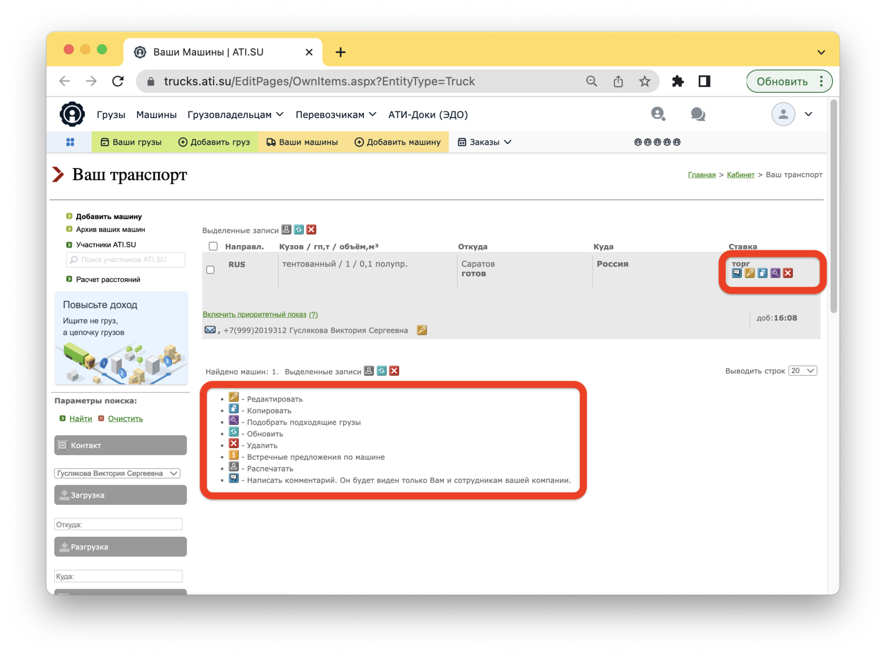Click refresh icon above the table
Image resolution: width=886 pixels, height=656 pixels.
tap(299, 229)
